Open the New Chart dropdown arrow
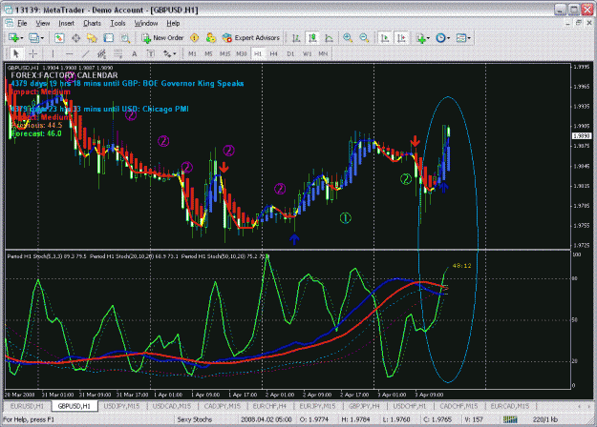 click(x=22, y=38)
